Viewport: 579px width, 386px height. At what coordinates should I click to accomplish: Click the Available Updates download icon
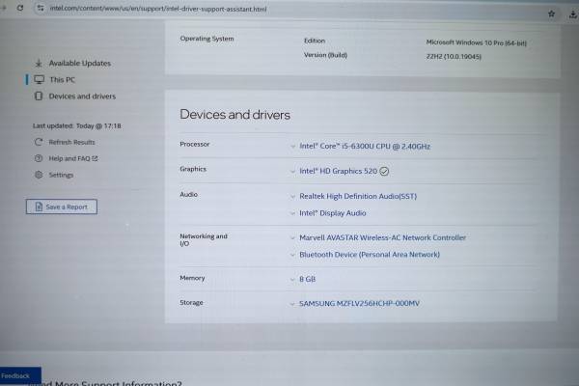(39, 64)
